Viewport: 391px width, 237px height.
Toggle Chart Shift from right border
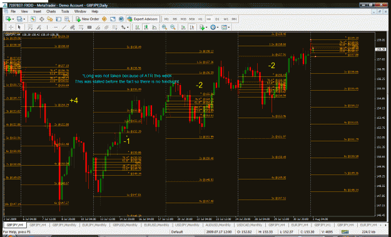coord(192,28)
